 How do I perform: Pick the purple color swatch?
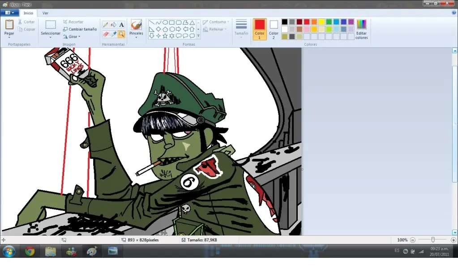[351, 22]
